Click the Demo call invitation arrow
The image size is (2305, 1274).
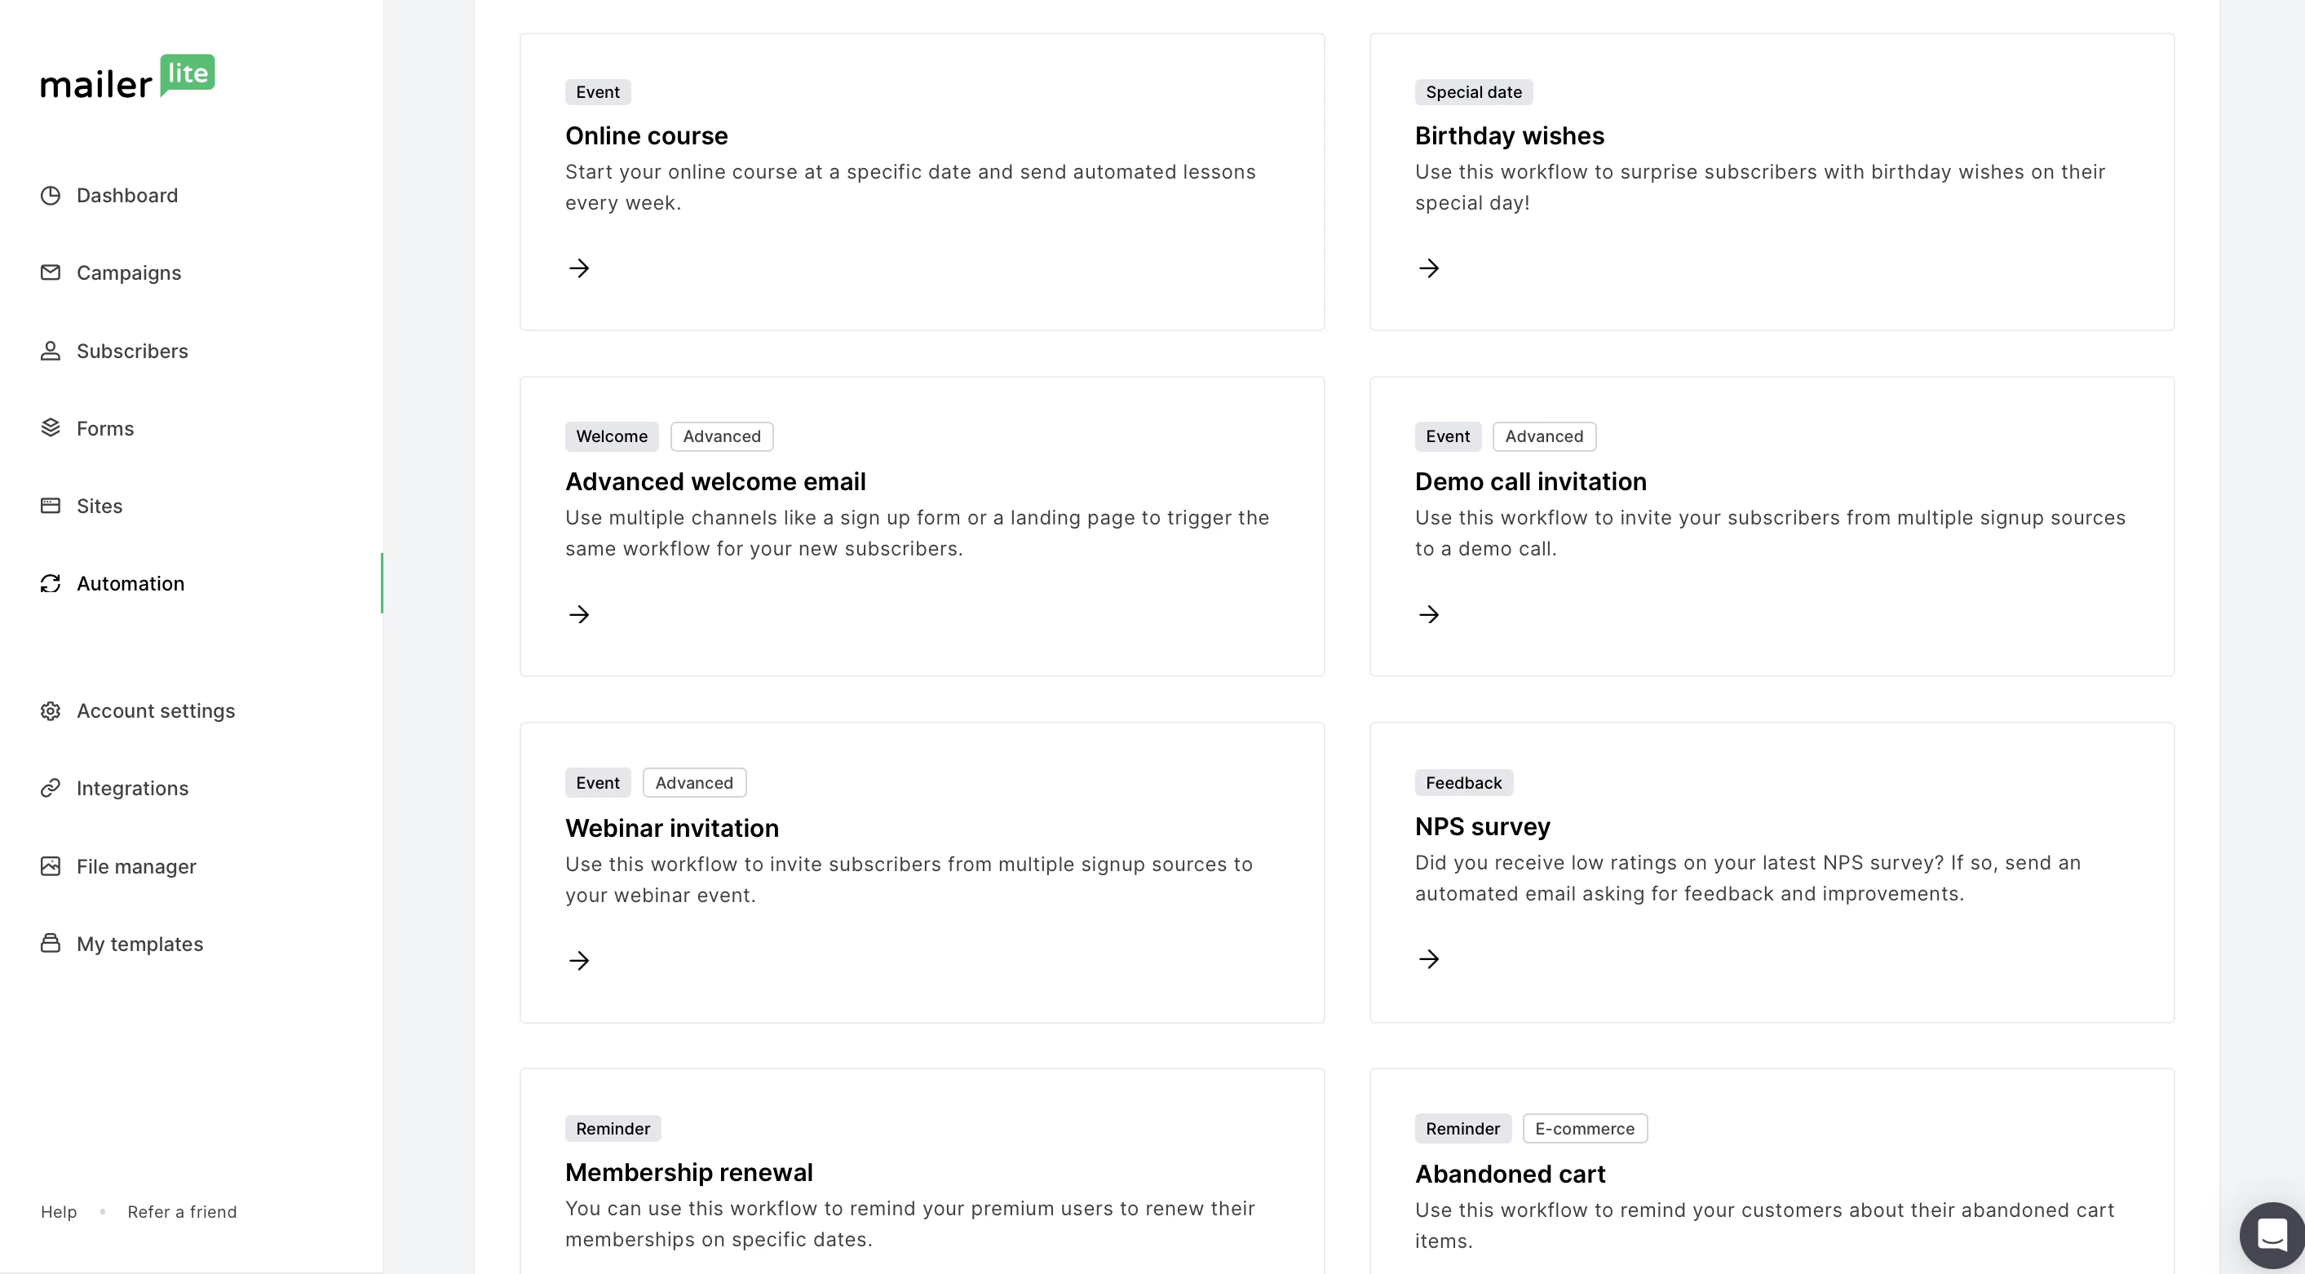point(1429,615)
